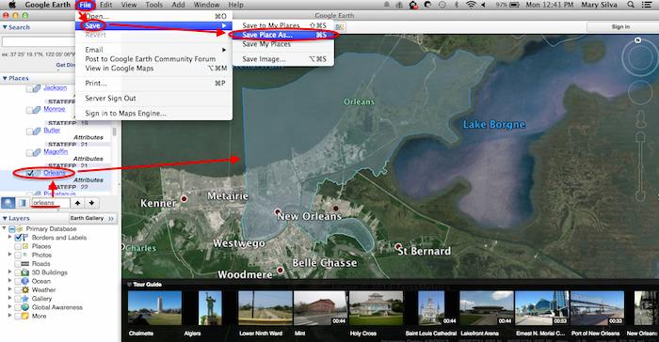Open the Tools menu in menu bar
Image resolution: width=659 pixels, height=342 pixels.
153,5
